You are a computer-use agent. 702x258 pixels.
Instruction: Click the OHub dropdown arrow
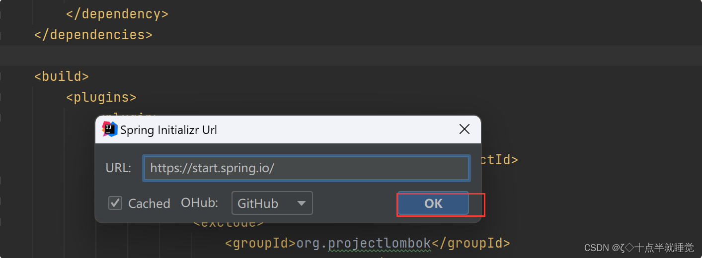(x=301, y=203)
